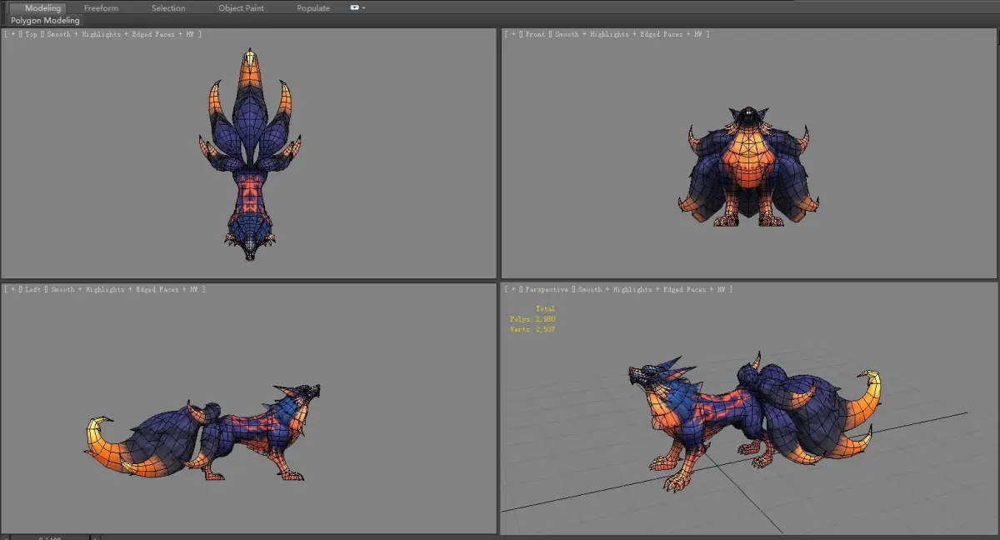Click the time slider's next frame arrow
1000x540 pixels.
pyautogui.click(x=95, y=537)
